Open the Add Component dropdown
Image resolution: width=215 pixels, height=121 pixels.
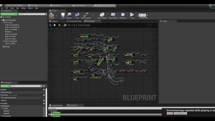point(9,14)
